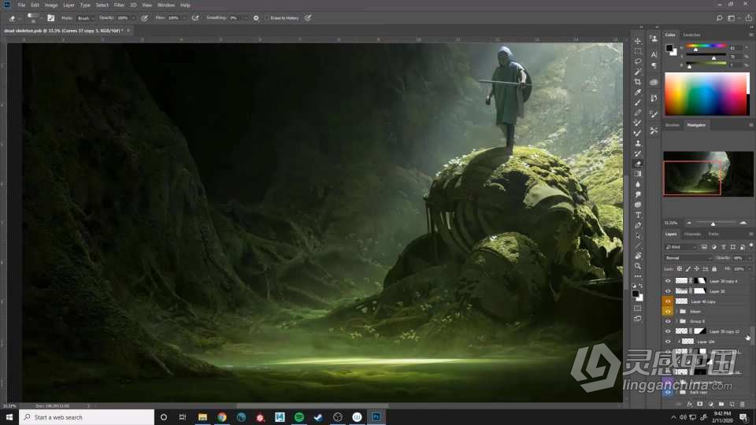This screenshot has height=425, width=756.
Task: Select the Blur tool
Action: coord(638,184)
